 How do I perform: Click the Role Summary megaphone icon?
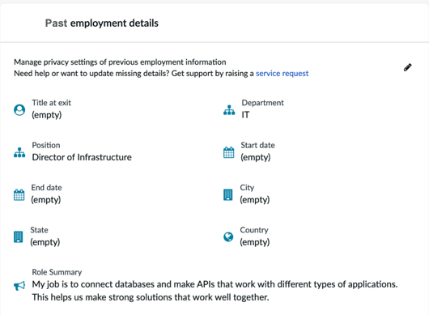pos(19,286)
